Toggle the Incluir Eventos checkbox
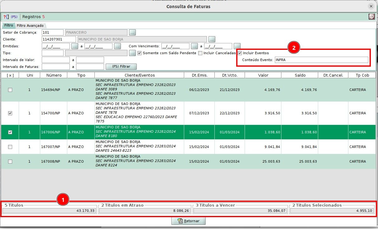The image size is (378, 229). (240, 53)
